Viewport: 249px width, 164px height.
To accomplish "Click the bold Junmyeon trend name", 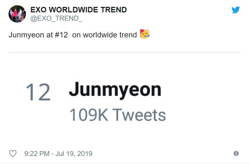I will pos(115,90).
